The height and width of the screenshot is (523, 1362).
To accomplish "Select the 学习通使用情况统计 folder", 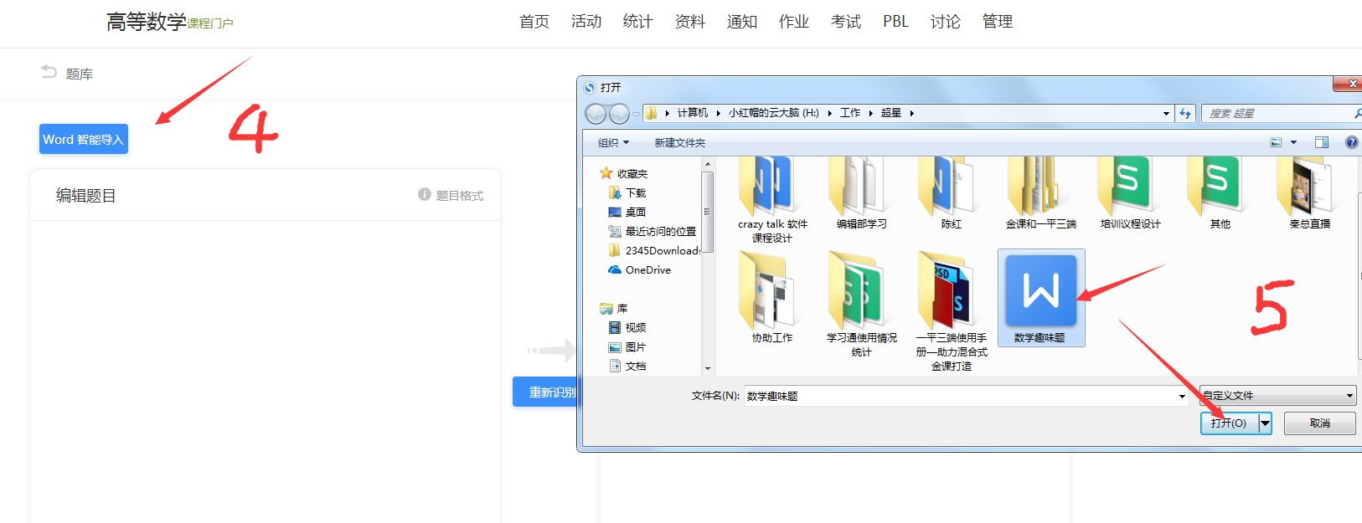I will coord(861,305).
